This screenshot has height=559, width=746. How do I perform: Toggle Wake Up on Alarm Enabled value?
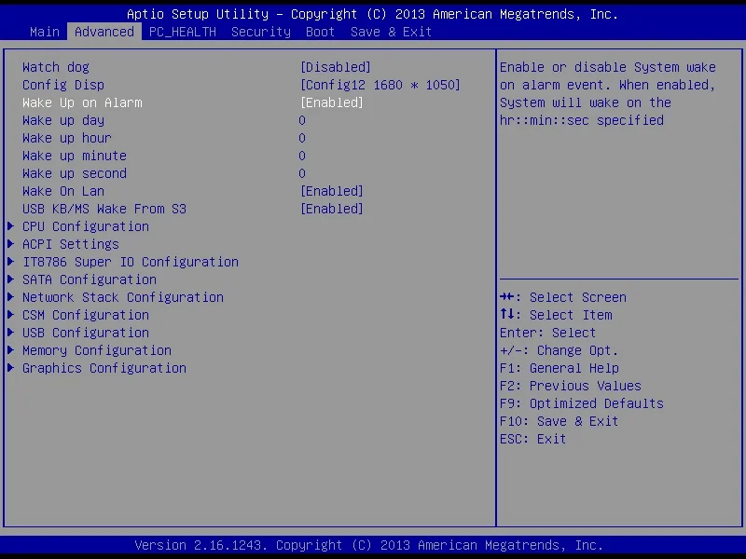click(x=331, y=102)
